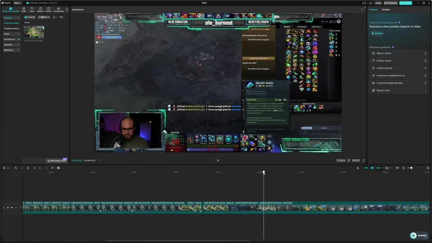Click the player quality button
432x243 pixels.
click(x=341, y=160)
